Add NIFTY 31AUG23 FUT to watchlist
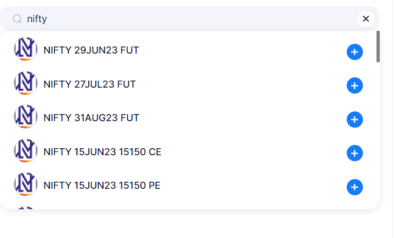Image resolution: width=396 pixels, height=238 pixels. 354,120
